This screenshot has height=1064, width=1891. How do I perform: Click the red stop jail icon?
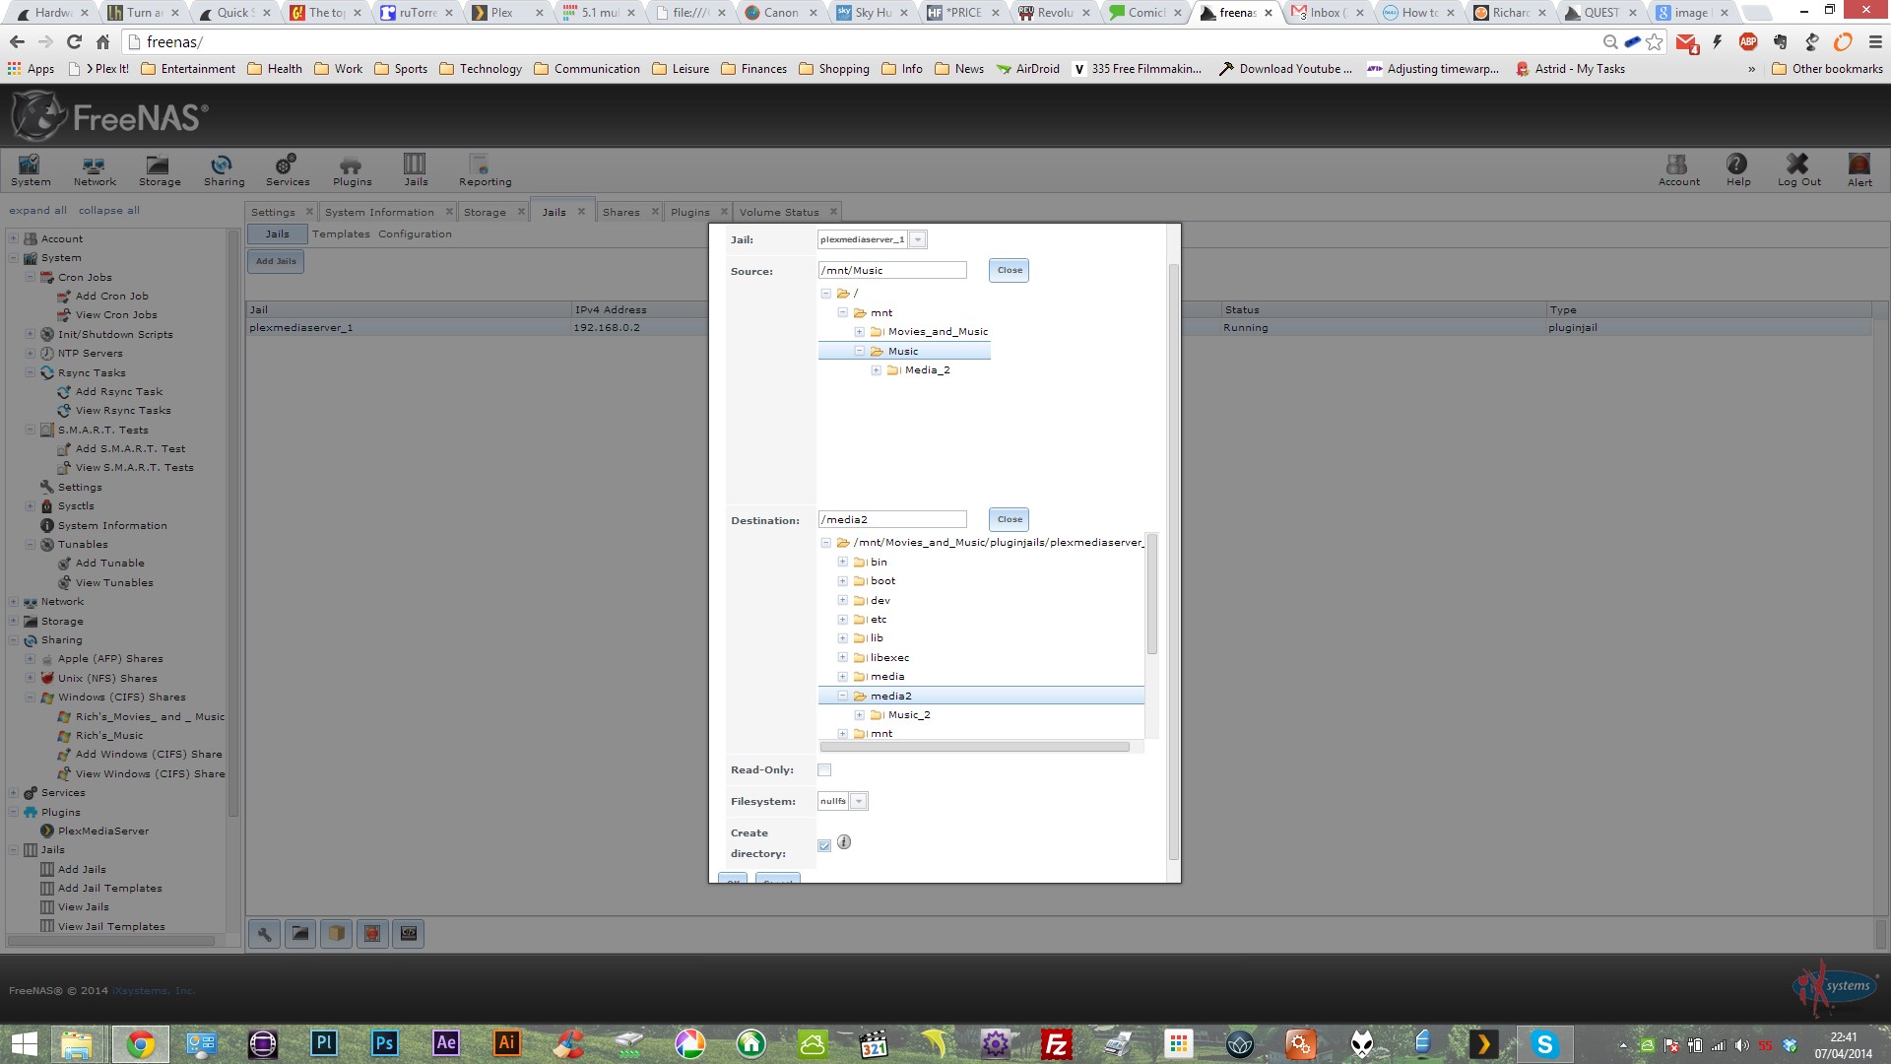click(x=372, y=933)
